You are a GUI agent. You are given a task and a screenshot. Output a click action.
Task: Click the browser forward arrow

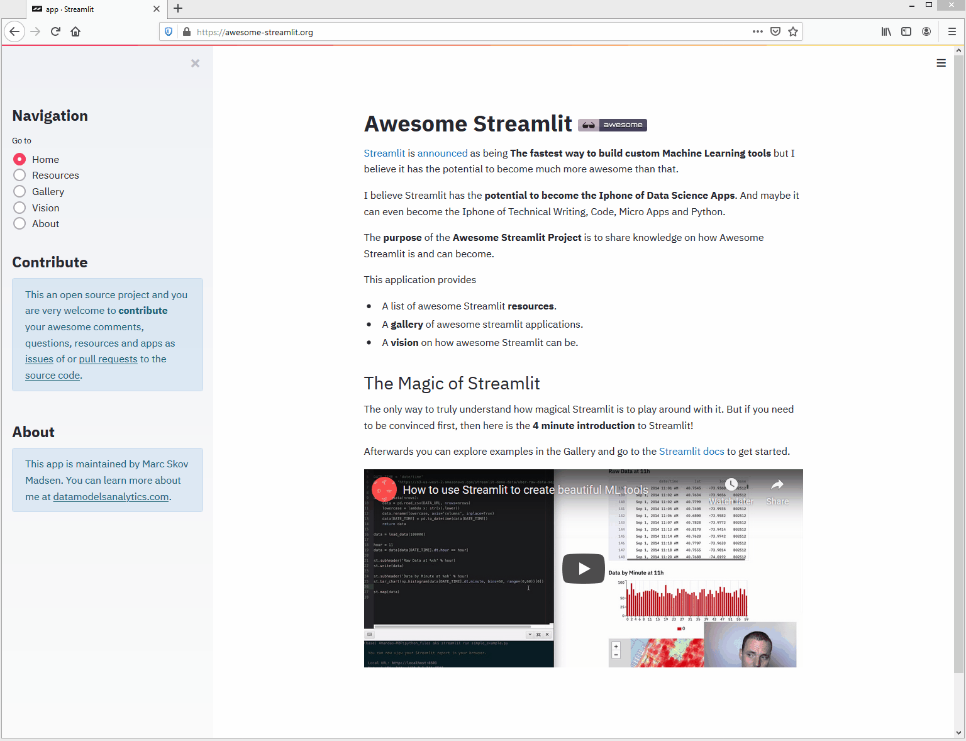pyautogui.click(x=35, y=31)
